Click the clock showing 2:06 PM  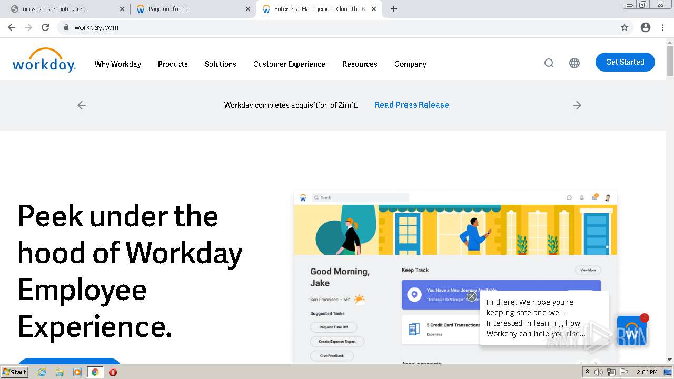click(x=647, y=372)
